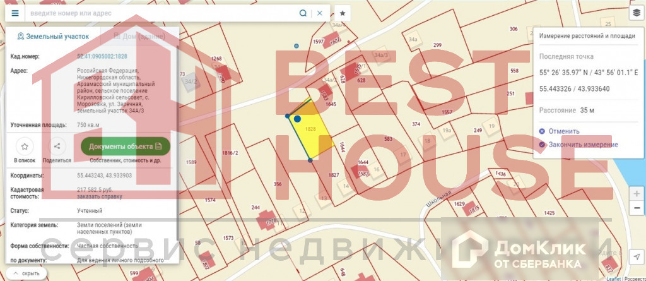
Task: Collapse the panel with скрыть button
Action: (26, 273)
